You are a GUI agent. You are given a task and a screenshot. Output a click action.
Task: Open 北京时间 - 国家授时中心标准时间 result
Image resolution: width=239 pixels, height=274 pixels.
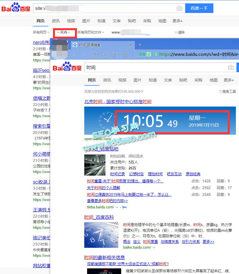click(118, 102)
